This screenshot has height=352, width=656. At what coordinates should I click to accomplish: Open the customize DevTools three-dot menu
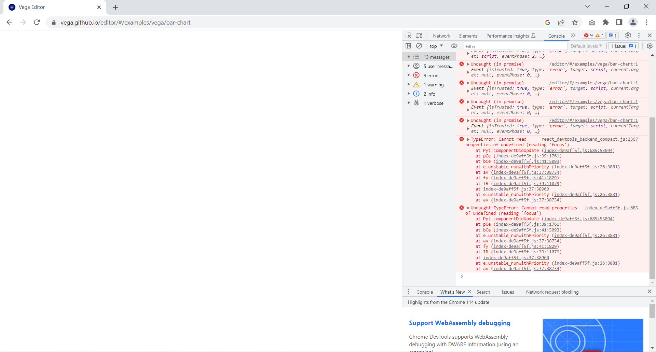(x=639, y=35)
